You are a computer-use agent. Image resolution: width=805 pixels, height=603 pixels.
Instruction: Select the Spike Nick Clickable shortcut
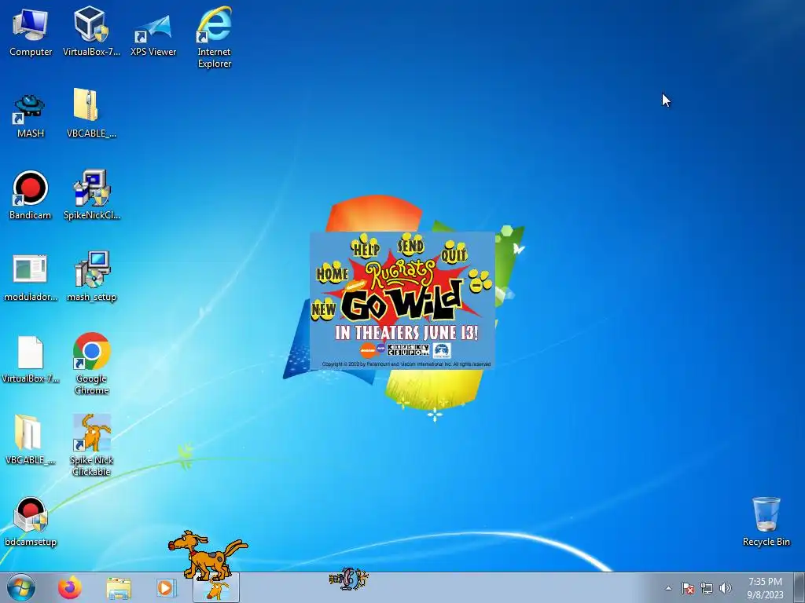(91, 445)
